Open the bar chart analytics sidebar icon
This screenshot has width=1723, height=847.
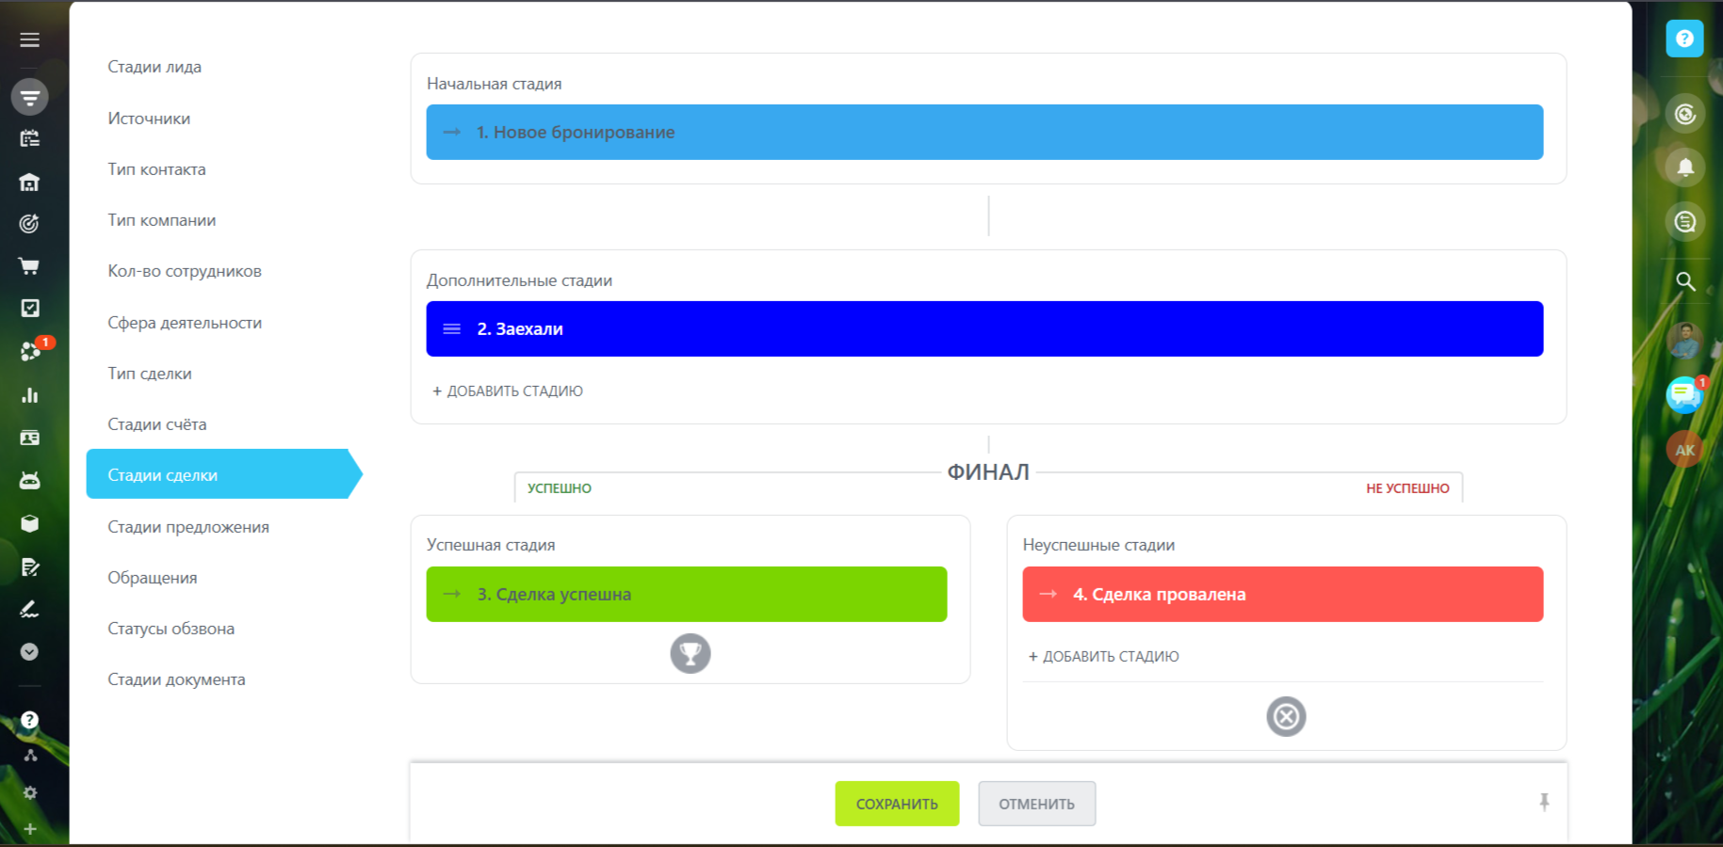[x=30, y=395]
